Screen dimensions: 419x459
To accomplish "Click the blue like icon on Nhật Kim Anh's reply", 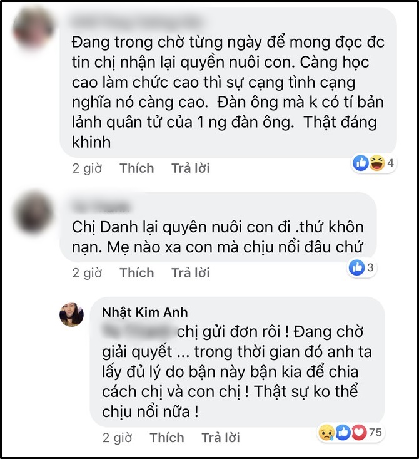I will 343,432.
